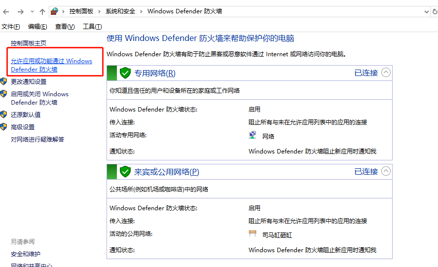Open 还原默认值 link

[x=26, y=114]
